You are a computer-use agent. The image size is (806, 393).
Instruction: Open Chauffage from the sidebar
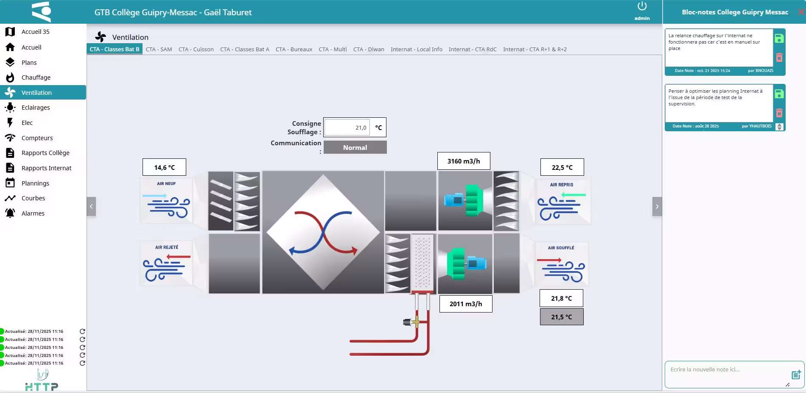click(36, 77)
